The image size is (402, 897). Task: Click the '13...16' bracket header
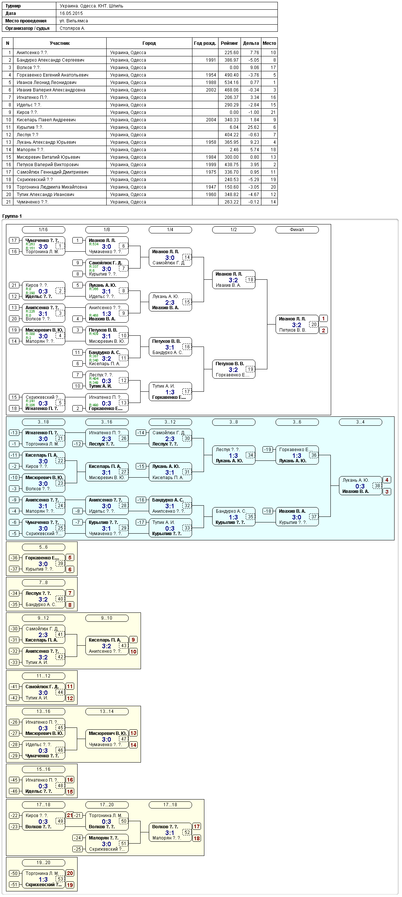44,711
